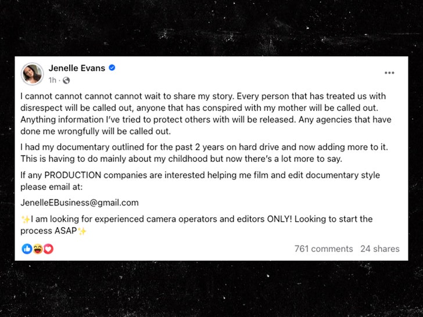Click the "1h" post timestamp
This screenshot has width=423, height=317.
52,80
